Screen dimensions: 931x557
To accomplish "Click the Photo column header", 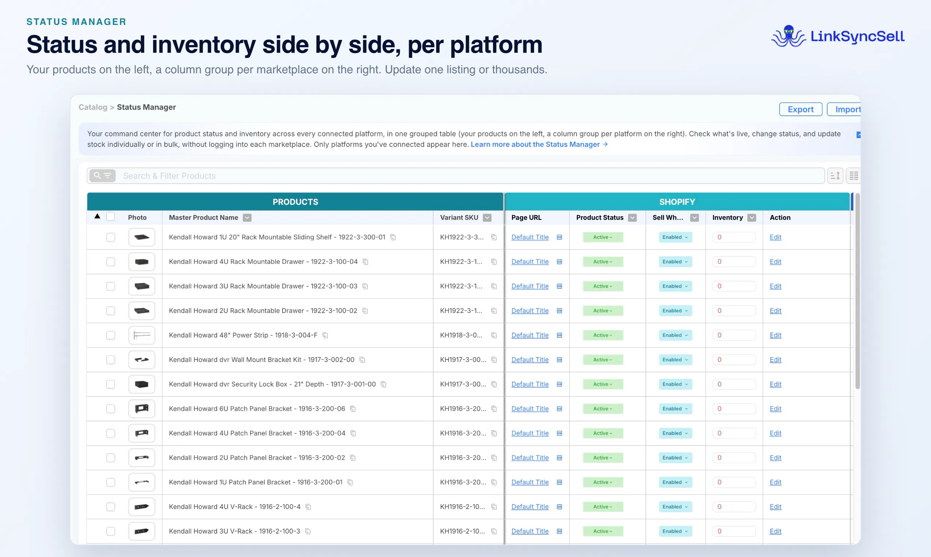I will tap(137, 218).
